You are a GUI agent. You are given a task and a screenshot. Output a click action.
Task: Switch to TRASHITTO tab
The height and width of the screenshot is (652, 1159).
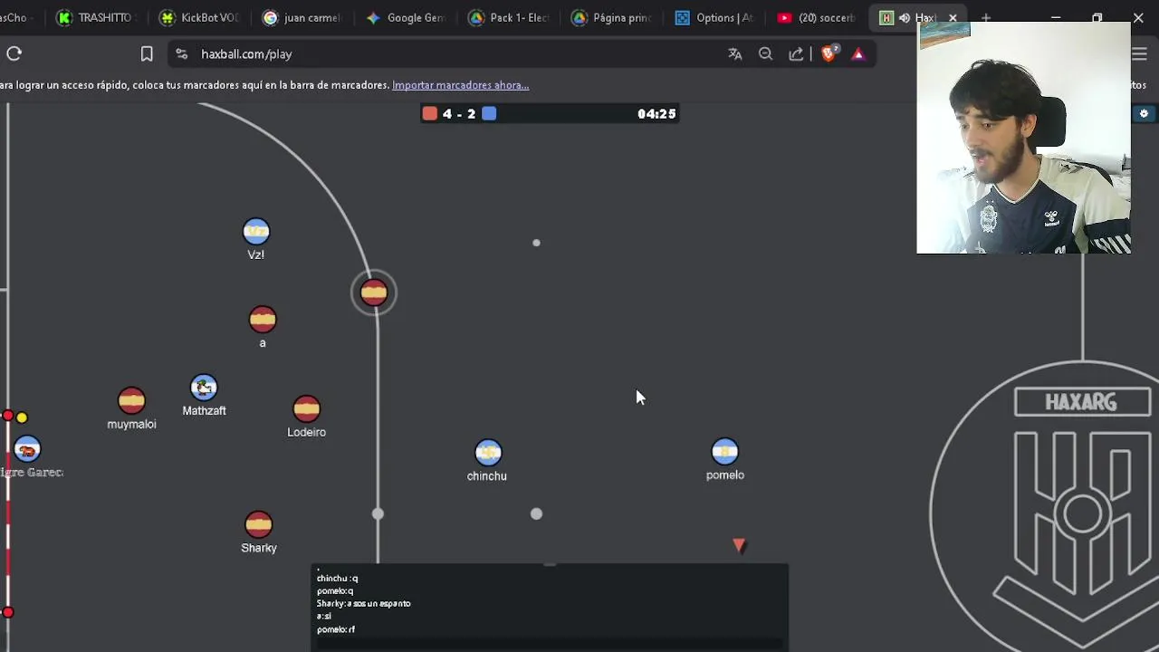click(95, 17)
